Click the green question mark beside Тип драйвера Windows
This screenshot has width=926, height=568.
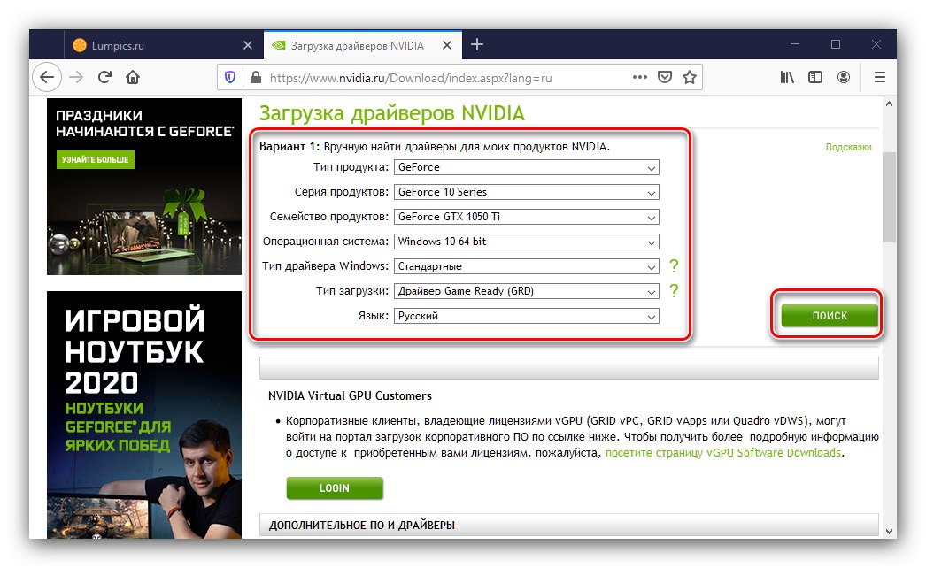tap(675, 266)
